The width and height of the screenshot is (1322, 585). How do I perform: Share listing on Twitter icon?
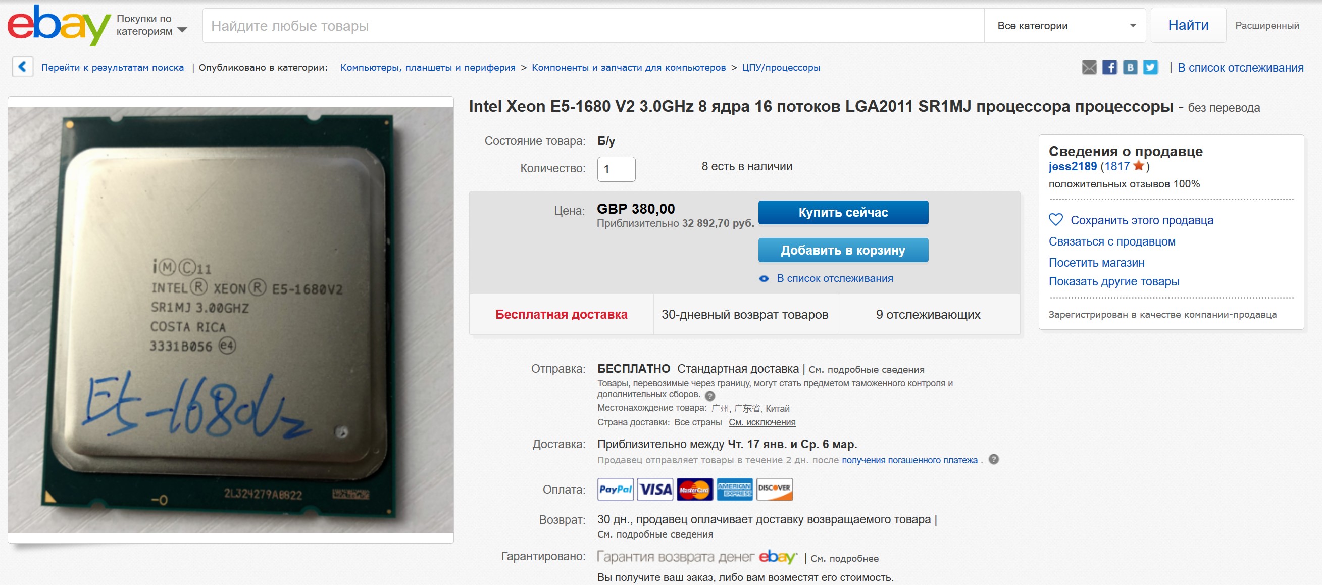coord(1151,67)
